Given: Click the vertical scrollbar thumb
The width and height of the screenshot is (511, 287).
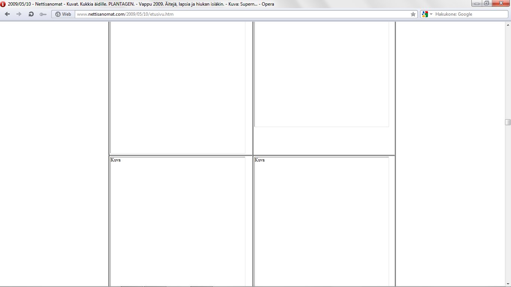Looking at the screenshot, I should (508, 122).
